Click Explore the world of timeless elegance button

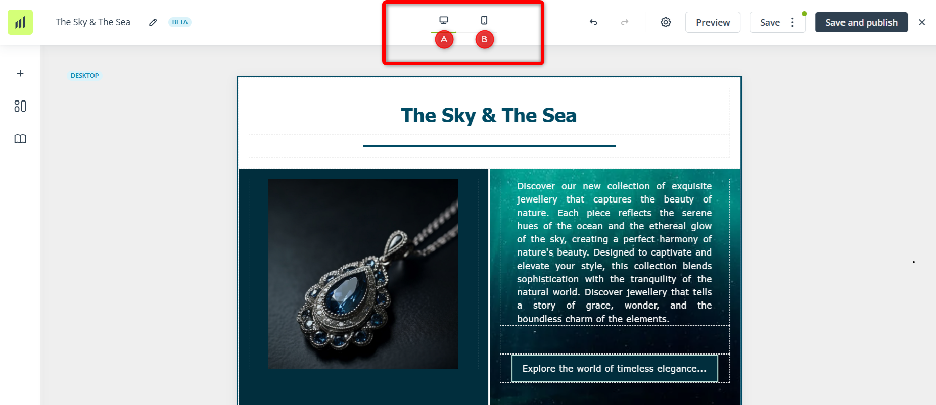[x=615, y=368]
